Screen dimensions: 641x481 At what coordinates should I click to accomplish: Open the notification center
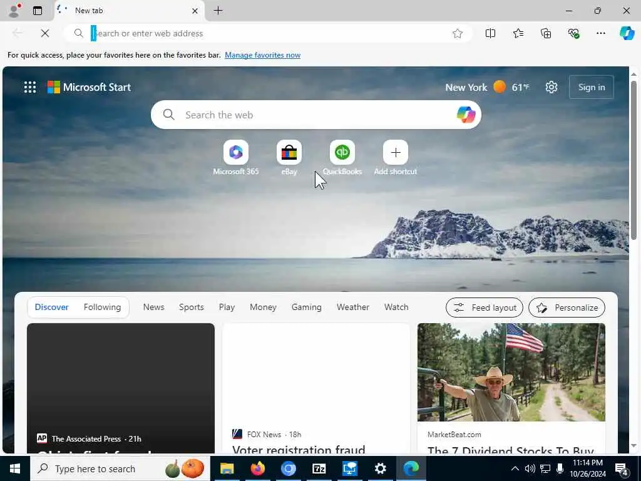click(x=622, y=468)
